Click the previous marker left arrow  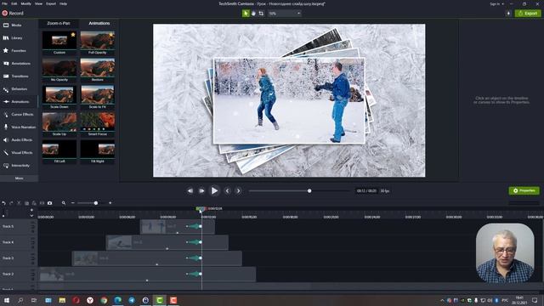227,190
